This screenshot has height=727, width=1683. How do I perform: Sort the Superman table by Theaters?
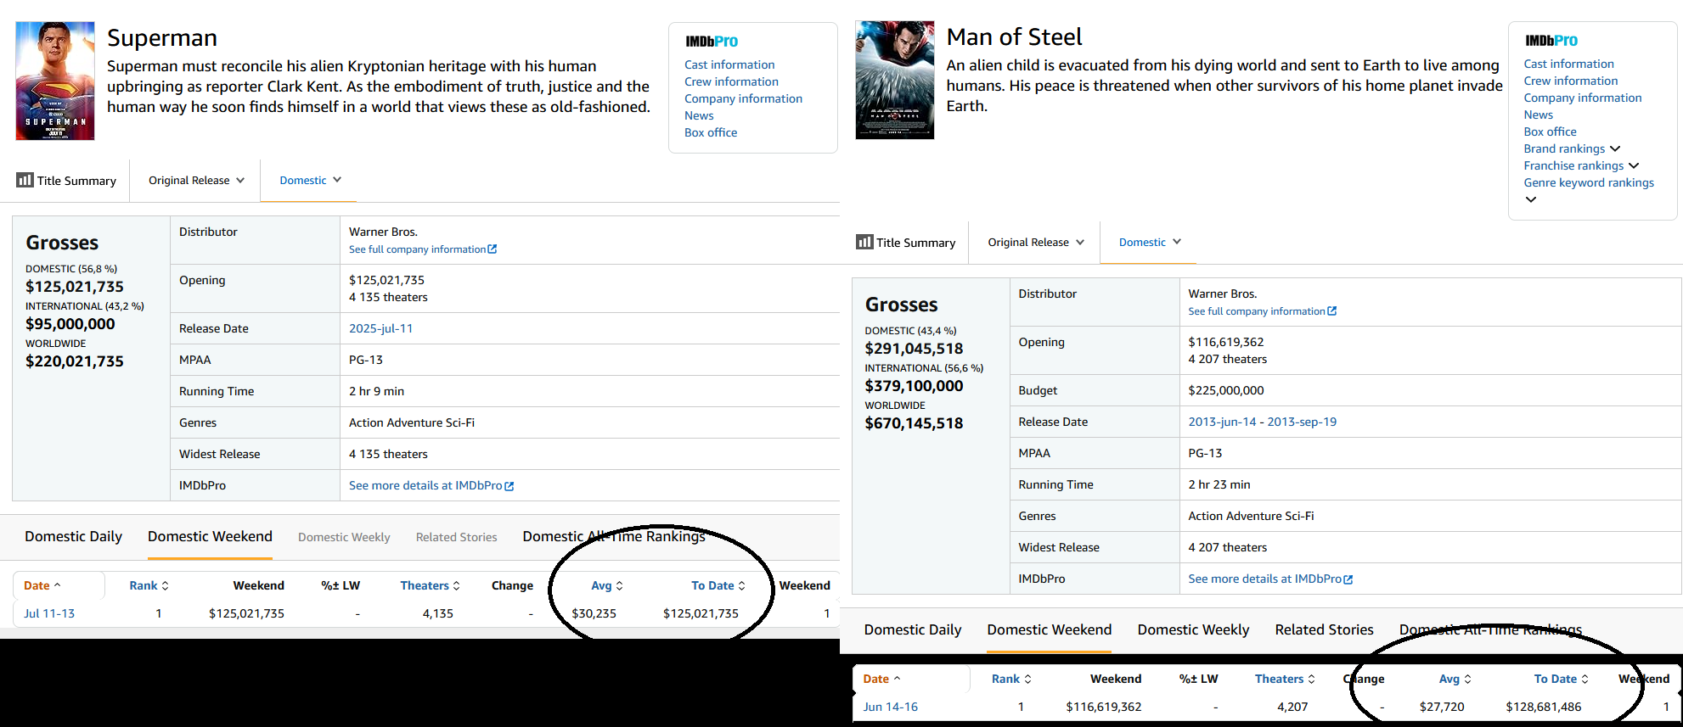tap(431, 585)
